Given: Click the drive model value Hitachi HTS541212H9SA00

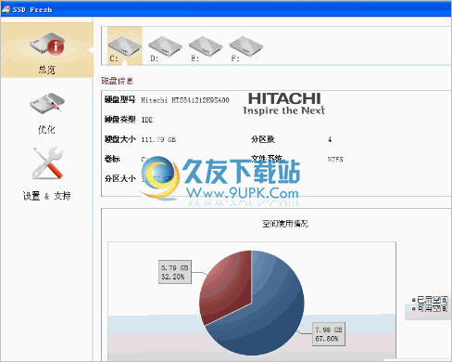Looking at the screenshot, I should pos(185,100).
